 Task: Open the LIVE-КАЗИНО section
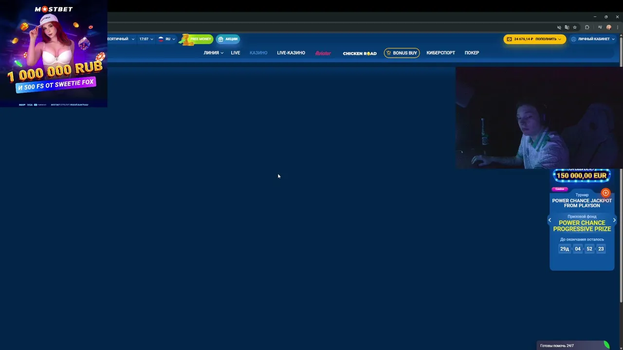coord(291,53)
